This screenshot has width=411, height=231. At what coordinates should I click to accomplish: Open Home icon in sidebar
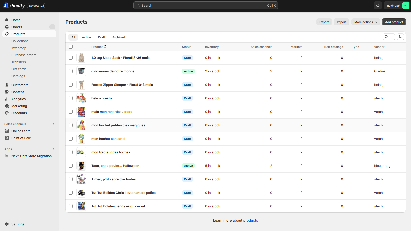tap(7, 20)
